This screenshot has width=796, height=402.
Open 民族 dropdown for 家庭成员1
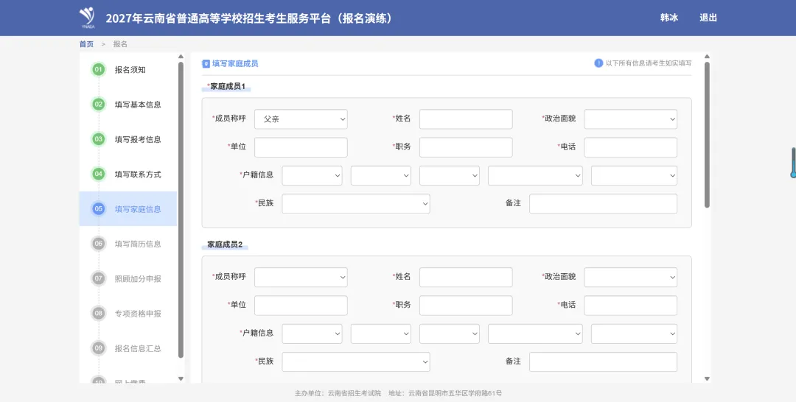(x=356, y=204)
